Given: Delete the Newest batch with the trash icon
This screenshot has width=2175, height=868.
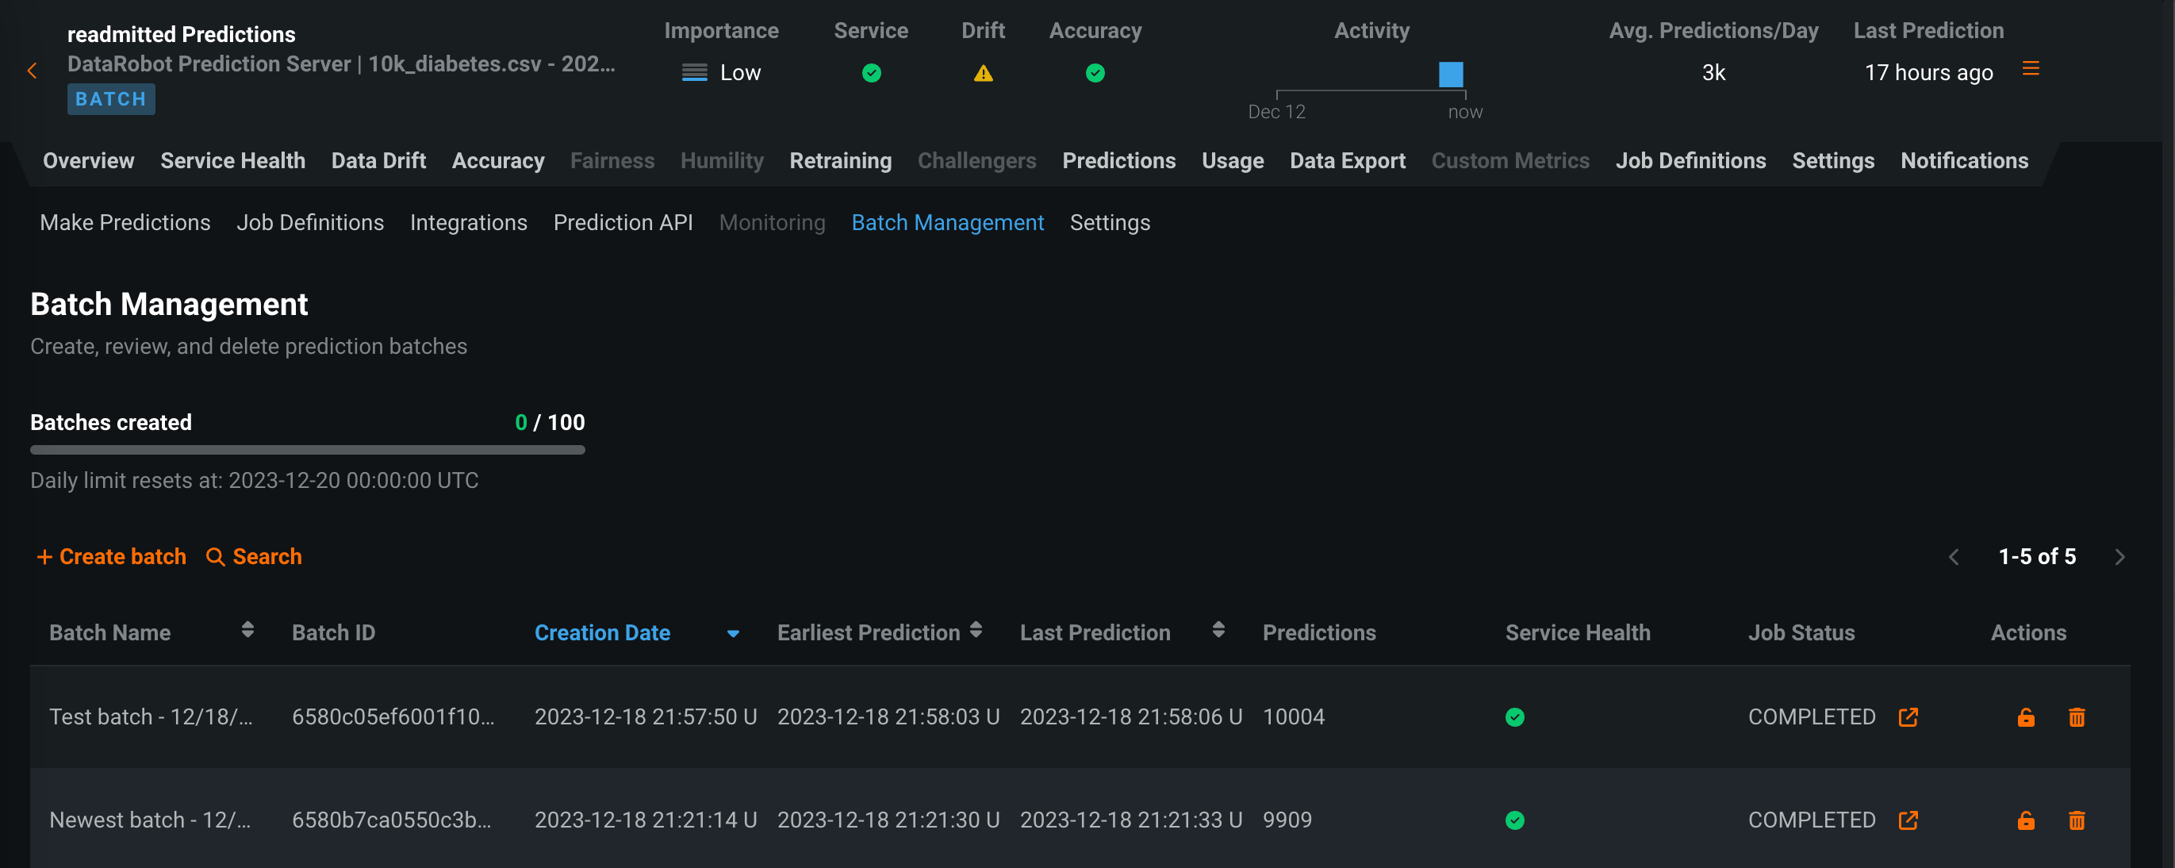Looking at the screenshot, I should [2076, 820].
